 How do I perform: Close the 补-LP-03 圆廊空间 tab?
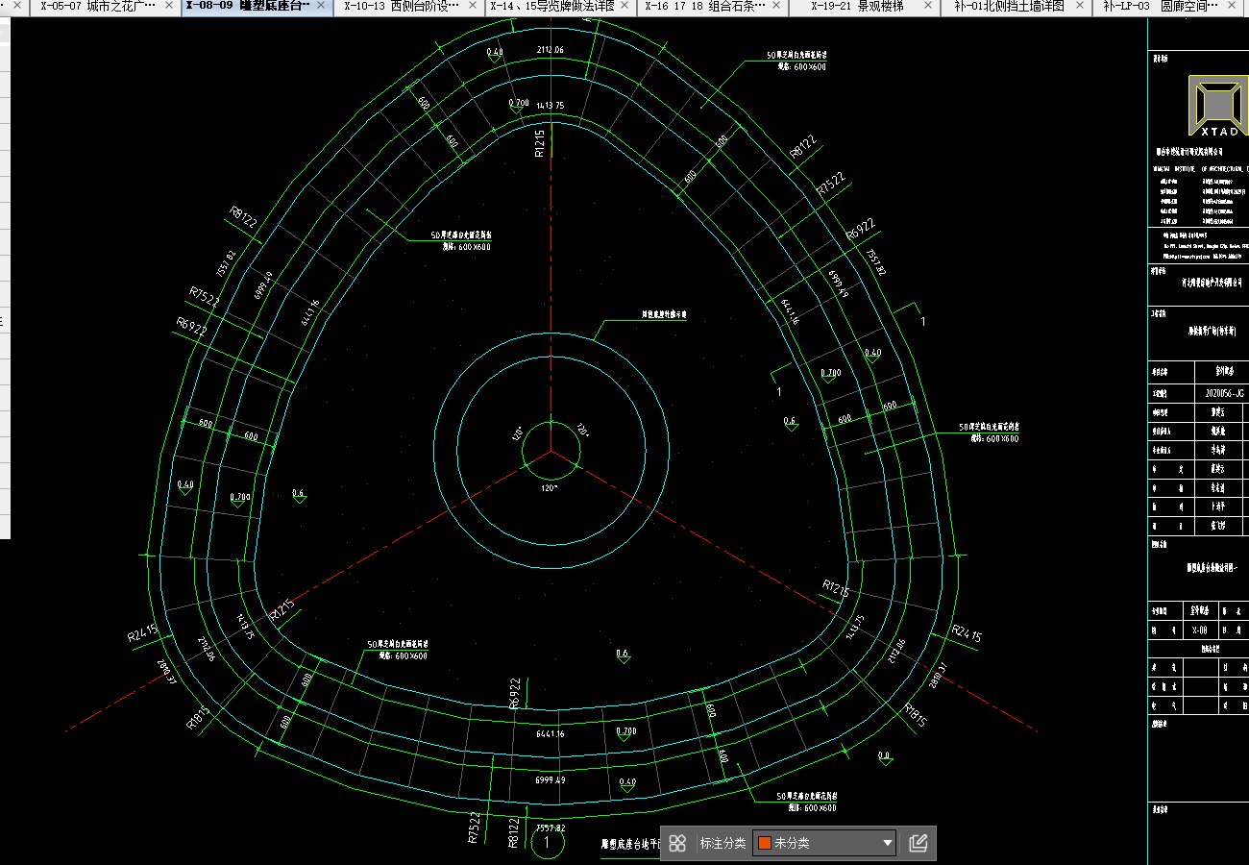pos(1233,6)
